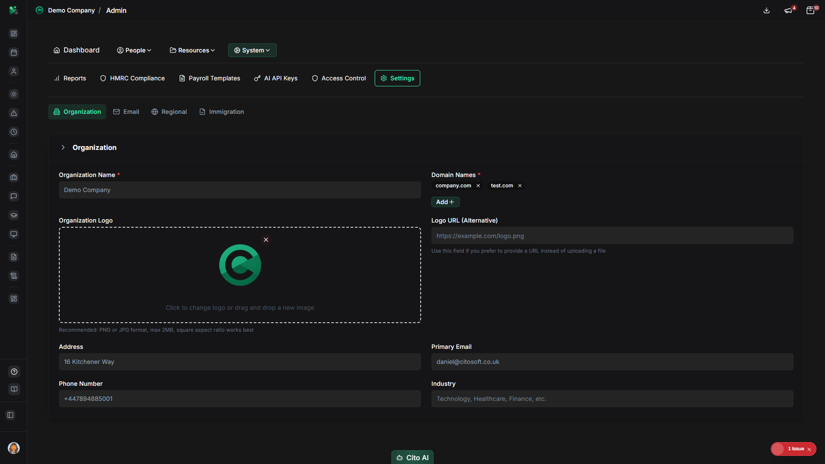Expand the Organization section chevron
This screenshot has height=464, width=825.
click(x=63, y=147)
